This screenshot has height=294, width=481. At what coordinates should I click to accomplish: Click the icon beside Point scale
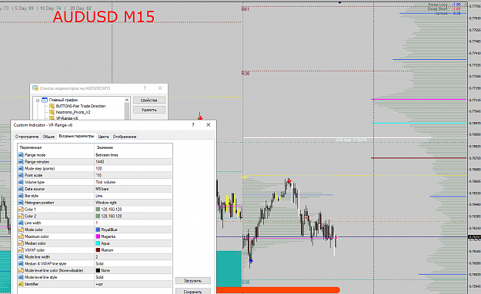(x=21, y=175)
